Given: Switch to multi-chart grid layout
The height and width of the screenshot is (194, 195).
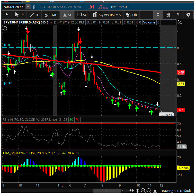Looking at the screenshot, I should [168, 15].
